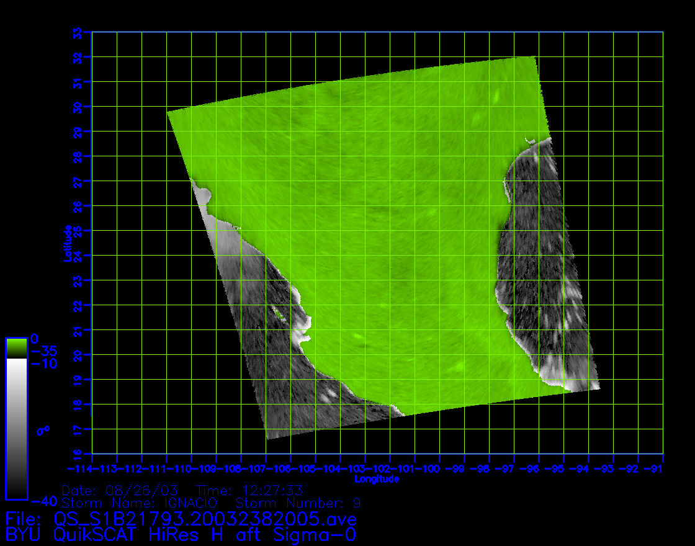Click the 'Longitude' axis title

pos(377,479)
